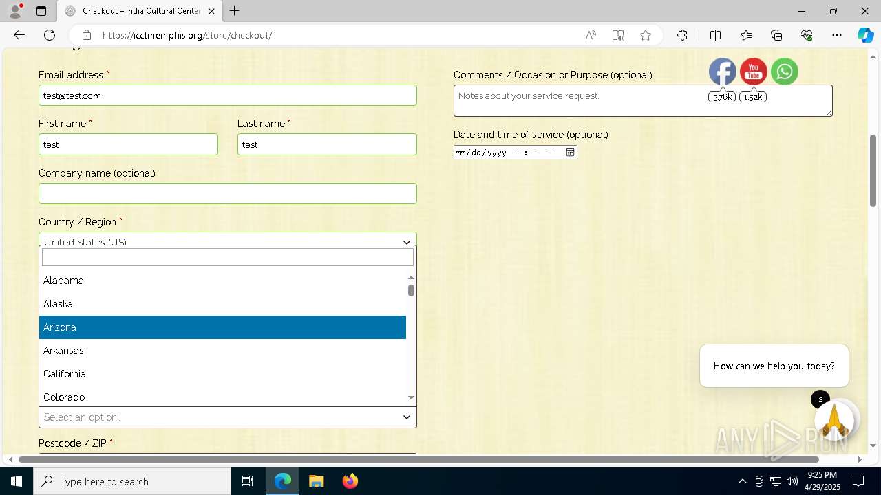Select the Checkout – India Cultural Center tab
Image resolution: width=881 pixels, height=495 pixels.
tap(139, 11)
